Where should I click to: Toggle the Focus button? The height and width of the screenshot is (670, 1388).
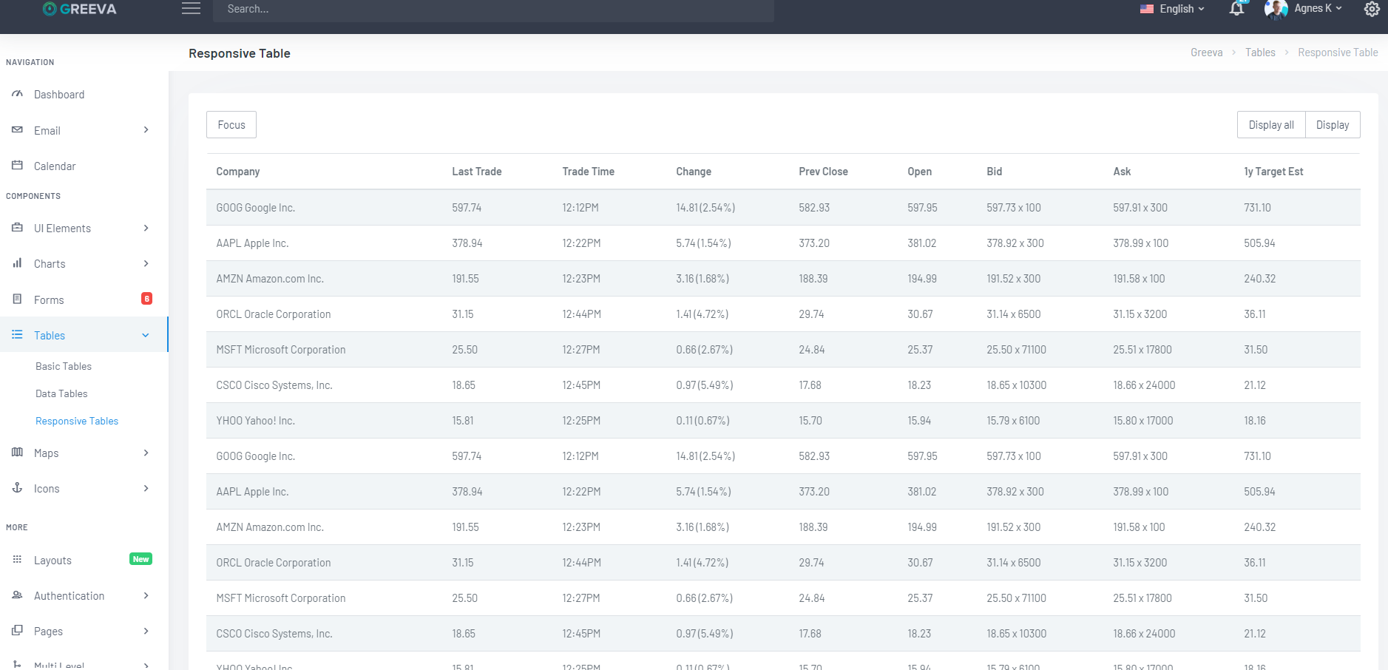point(231,125)
